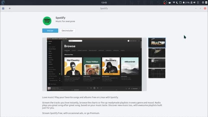Click the microphone tray icon
The height and width of the screenshot is (117, 208).
point(198,3)
